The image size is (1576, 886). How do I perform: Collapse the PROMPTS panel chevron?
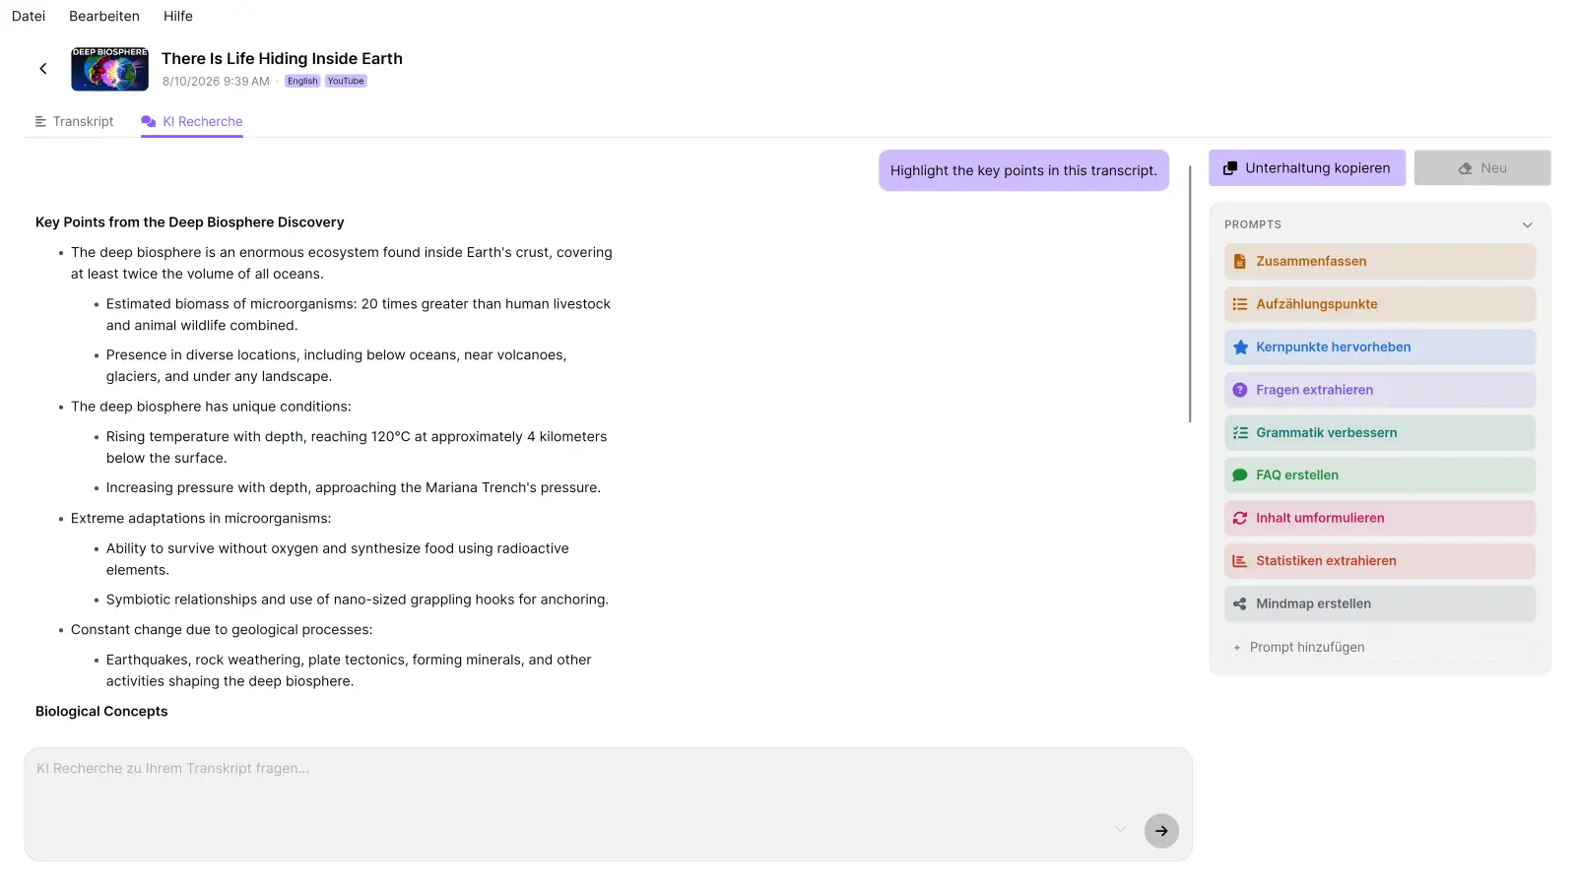click(1528, 224)
